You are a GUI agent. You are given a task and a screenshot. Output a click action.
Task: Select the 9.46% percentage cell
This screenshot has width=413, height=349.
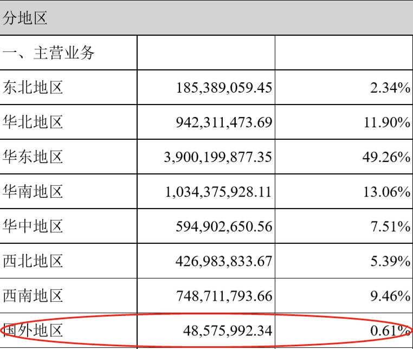point(389,296)
